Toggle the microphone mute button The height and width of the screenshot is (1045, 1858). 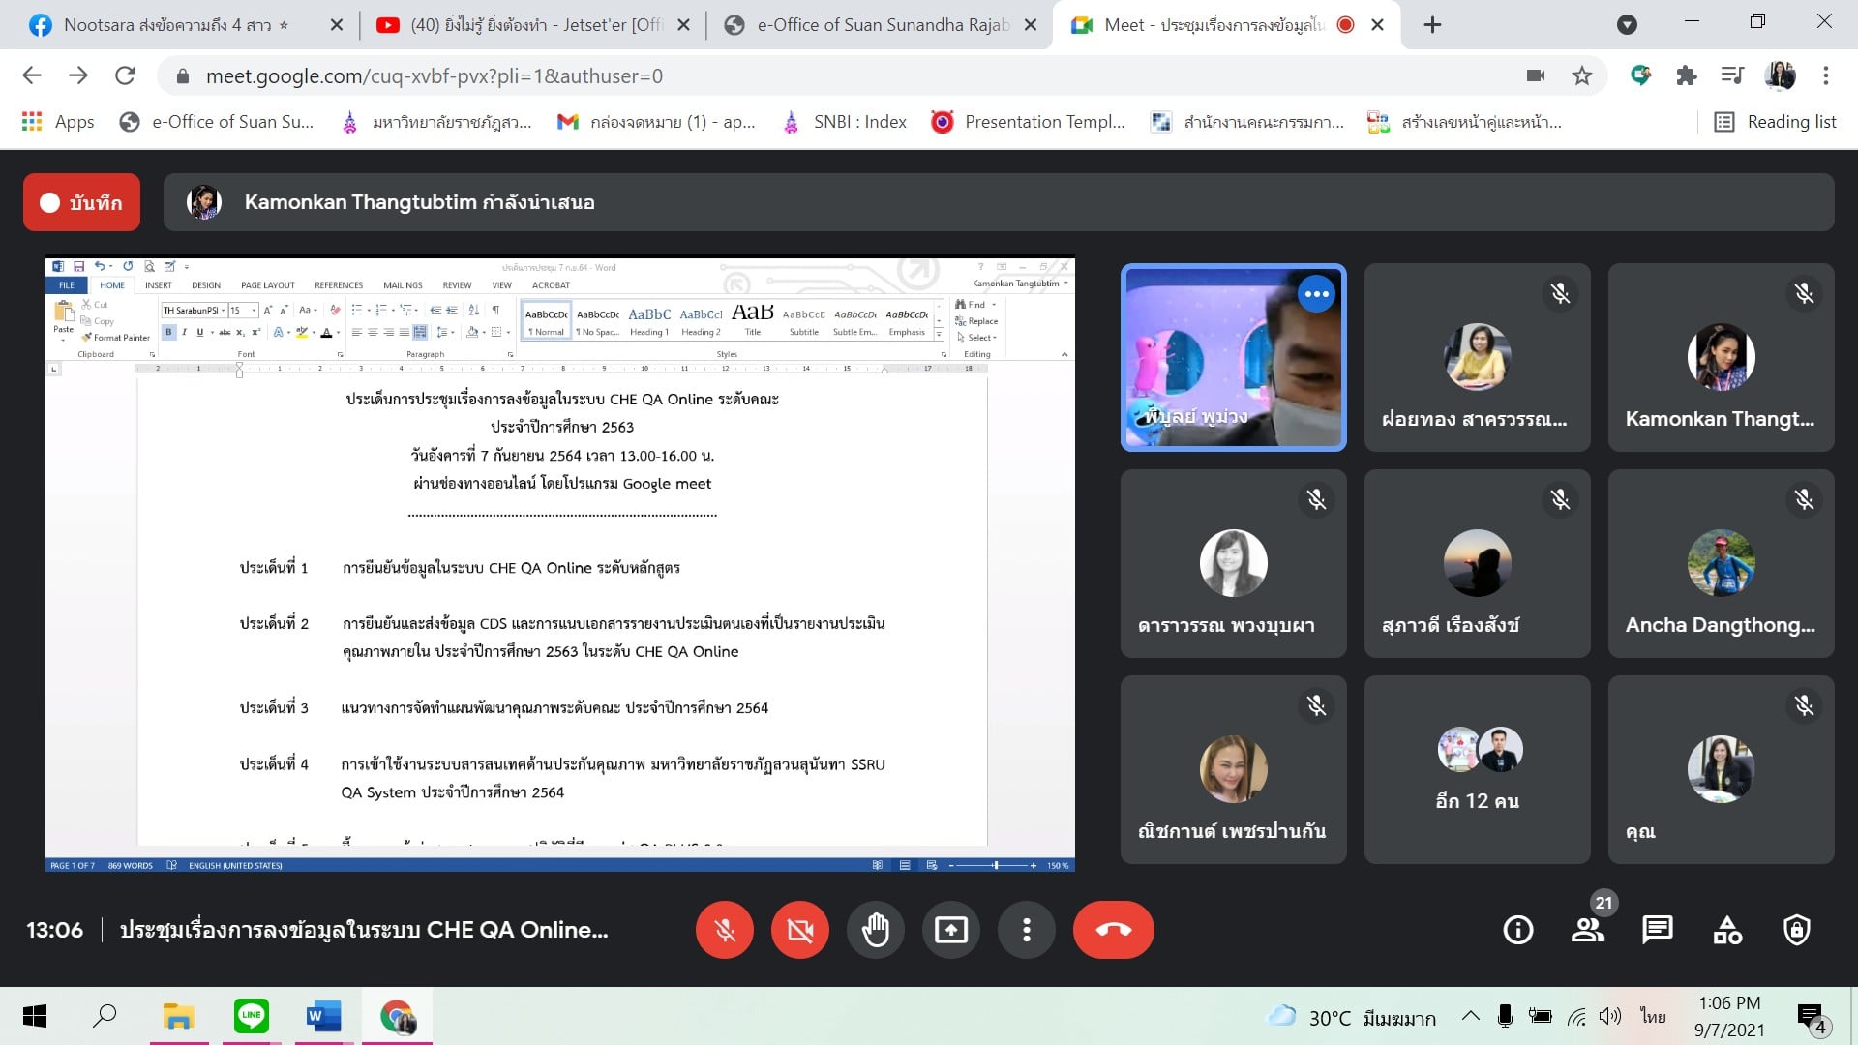(x=724, y=930)
